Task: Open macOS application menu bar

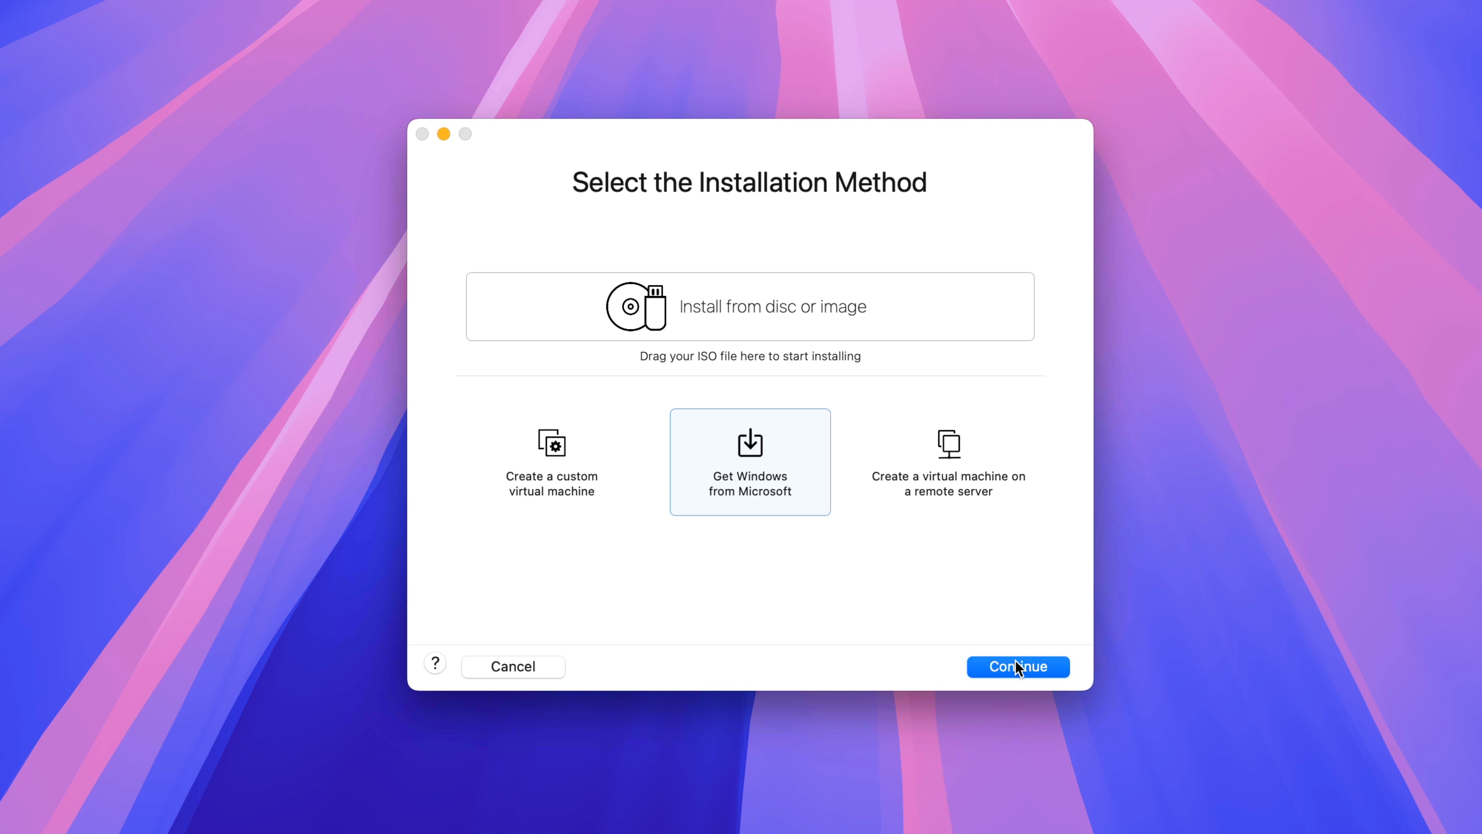Action: (x=741, y=0)
